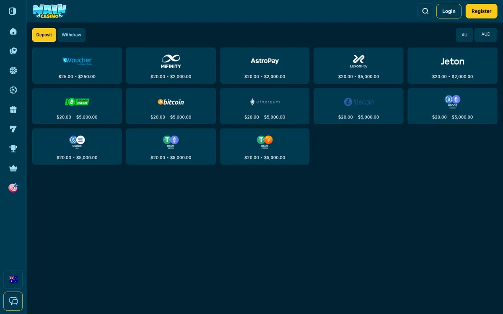Select Jeton payment method
This screenshot has width=503, height=314.
coord(453,65)
